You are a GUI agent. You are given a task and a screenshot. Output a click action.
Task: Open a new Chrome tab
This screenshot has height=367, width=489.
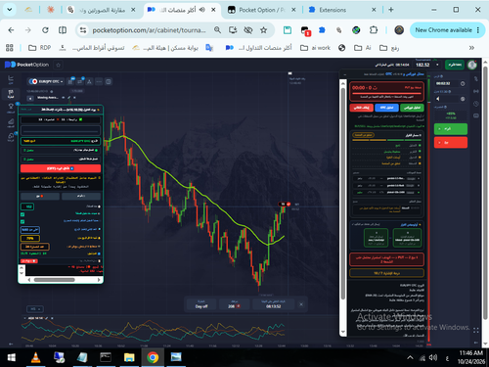pos(391,10)
